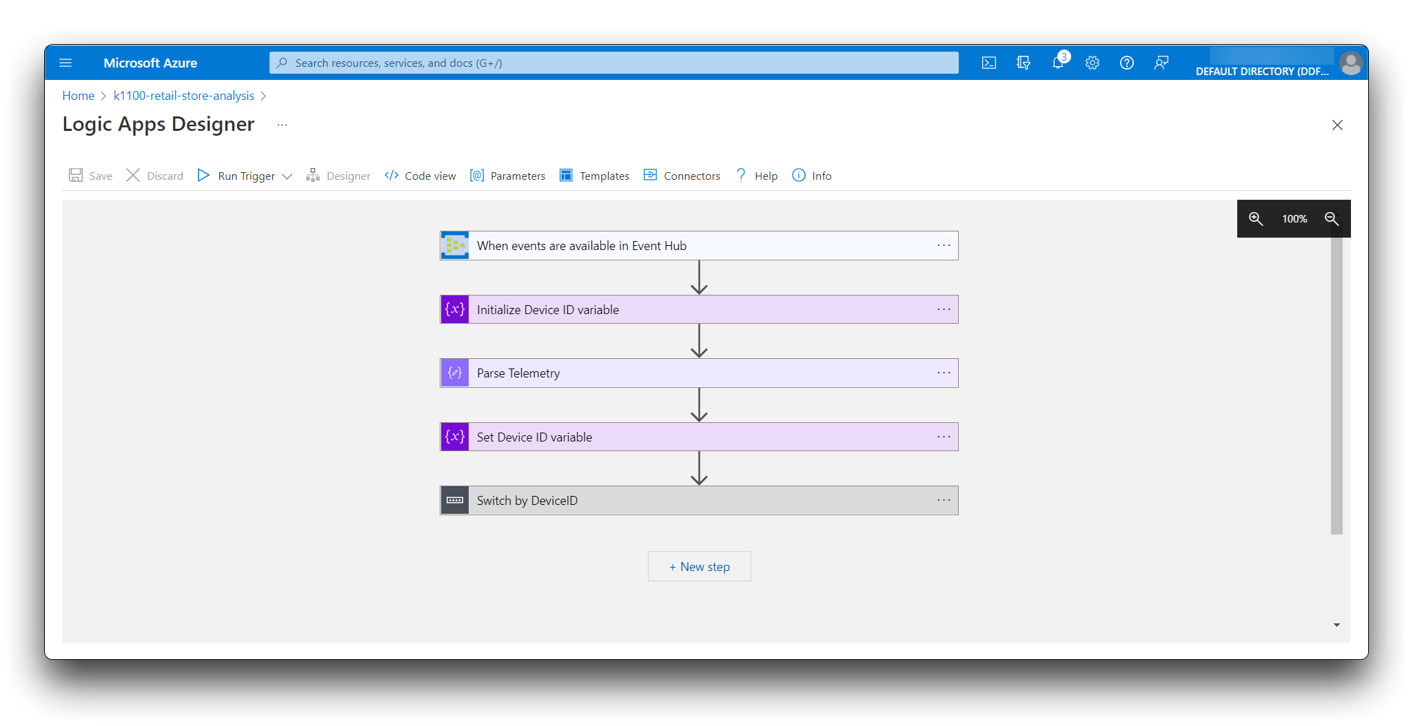This screenshot has width=1413, height=726.
Task: Click the DEFAULT DIRECTORY account label
Action: click(1262, 72)
